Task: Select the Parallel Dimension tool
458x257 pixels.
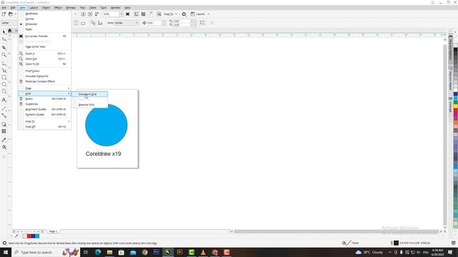Action: click(x=4, y=109)
